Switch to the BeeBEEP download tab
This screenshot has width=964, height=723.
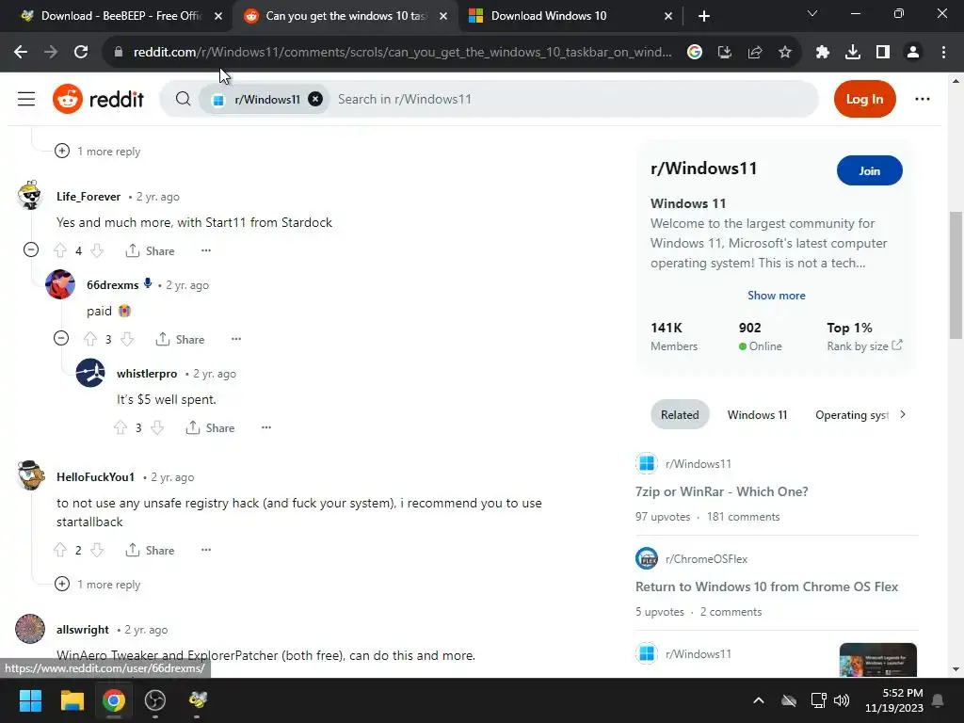pos(120,16)
